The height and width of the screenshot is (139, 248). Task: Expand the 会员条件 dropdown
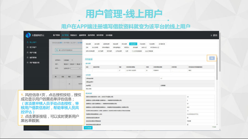point(68,59)
